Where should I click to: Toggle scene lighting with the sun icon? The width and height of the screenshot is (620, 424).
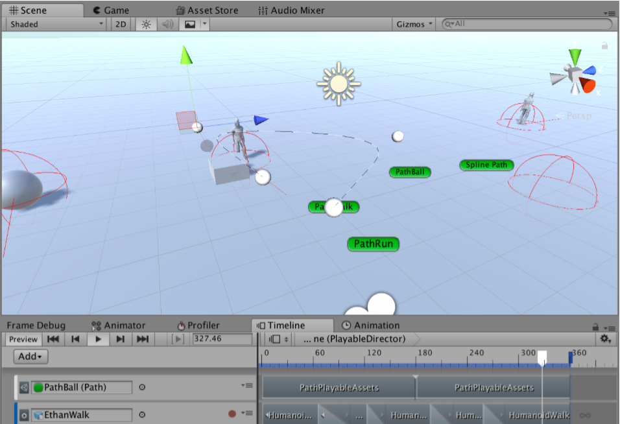(x=146, y=23)
